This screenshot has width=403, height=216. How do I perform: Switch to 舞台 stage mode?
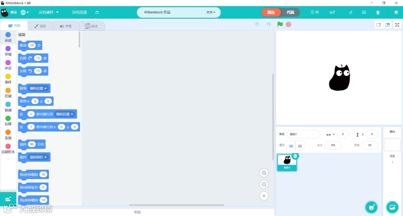pyautogui.click(x=271, y=12)
